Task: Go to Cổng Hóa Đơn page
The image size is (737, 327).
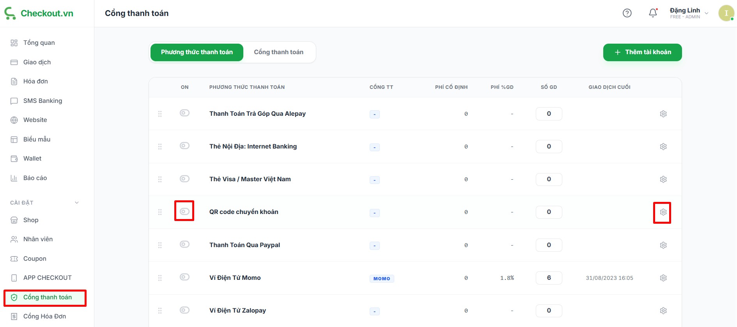Action: point(44,316)
